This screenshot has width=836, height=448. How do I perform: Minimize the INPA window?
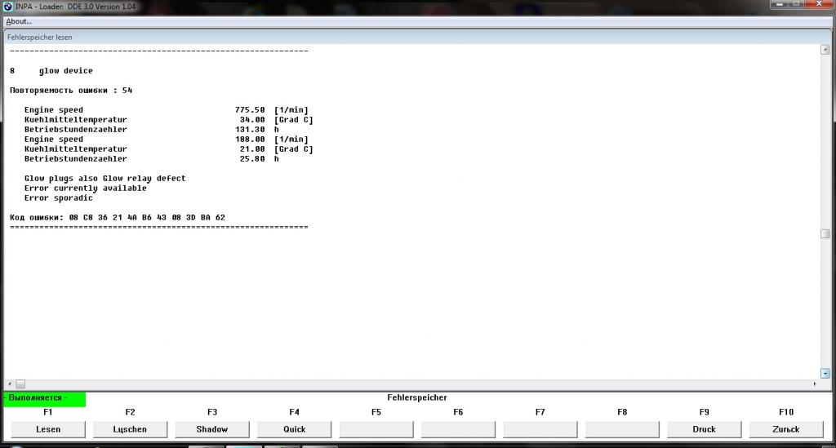(780, 4)
